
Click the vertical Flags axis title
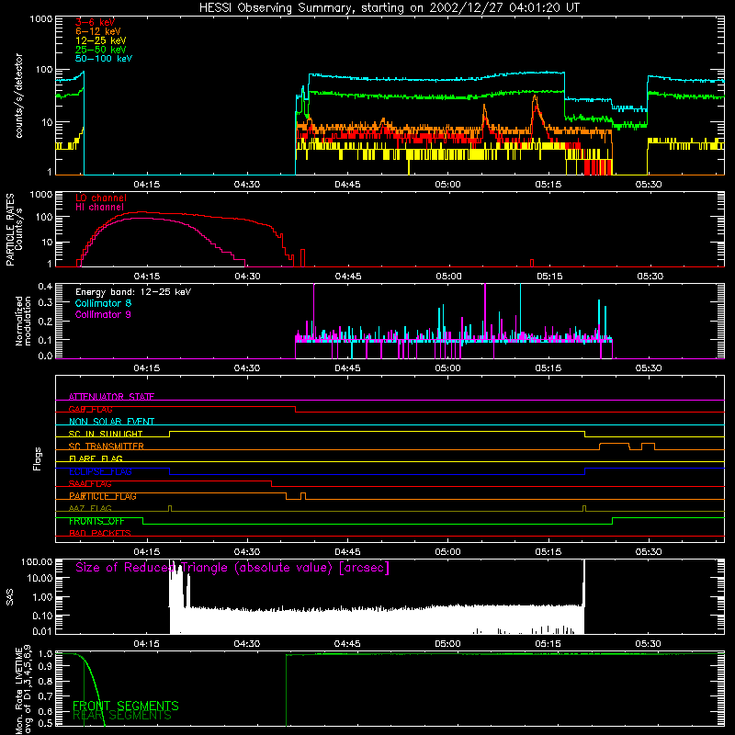[x=38, y=459]
